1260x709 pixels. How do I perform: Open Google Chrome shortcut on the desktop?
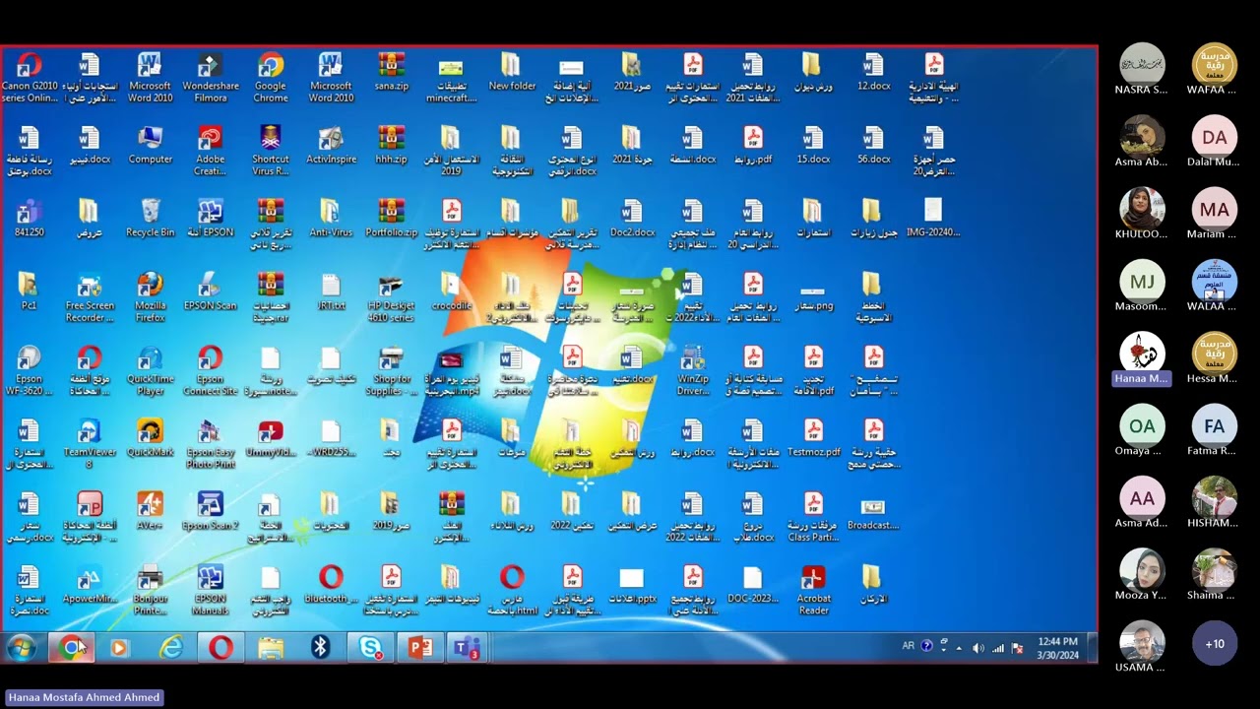[x=271, y=77]
